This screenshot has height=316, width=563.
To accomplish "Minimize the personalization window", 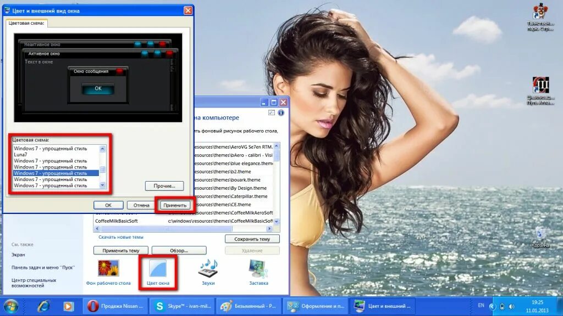I will 264,103.
